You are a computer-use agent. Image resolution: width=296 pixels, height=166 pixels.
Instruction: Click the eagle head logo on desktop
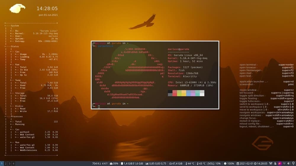[17, 9]
